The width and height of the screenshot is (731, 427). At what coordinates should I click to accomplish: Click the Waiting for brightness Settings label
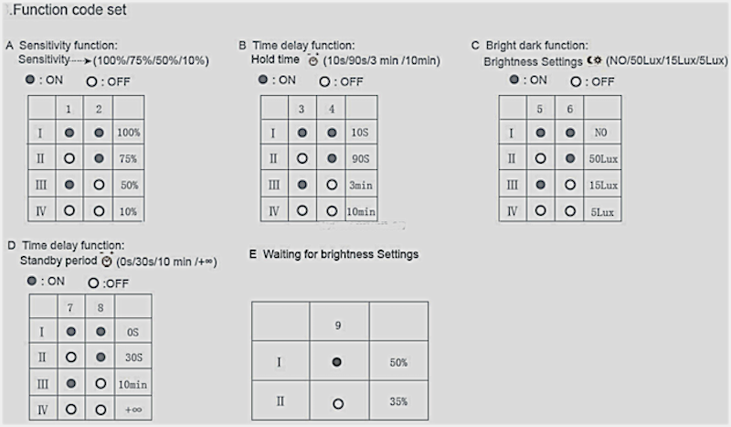[x=341, y=254]
